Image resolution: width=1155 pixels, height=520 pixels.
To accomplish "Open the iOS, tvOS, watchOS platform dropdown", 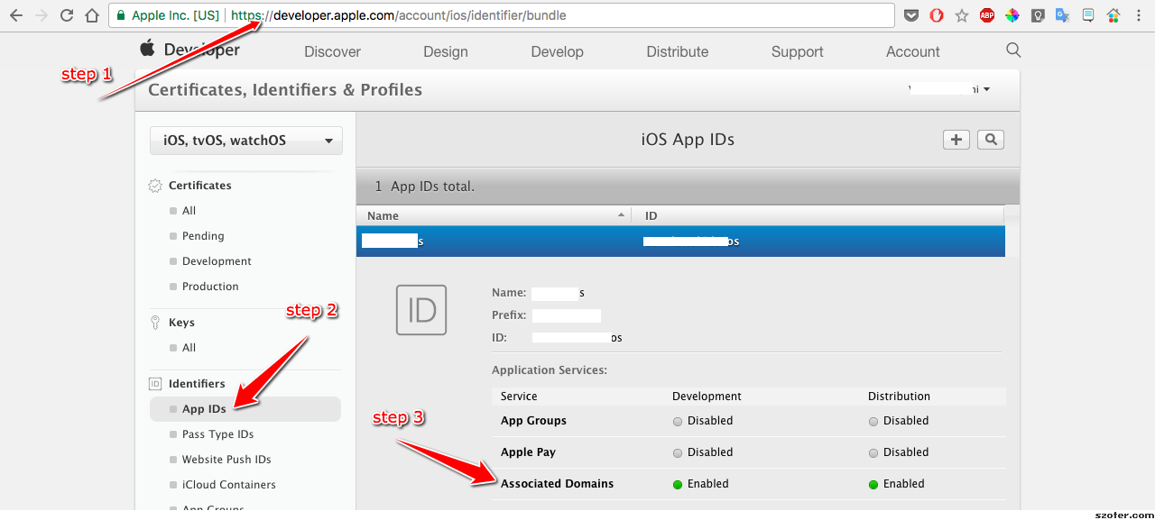I will [x=246, y=141].
